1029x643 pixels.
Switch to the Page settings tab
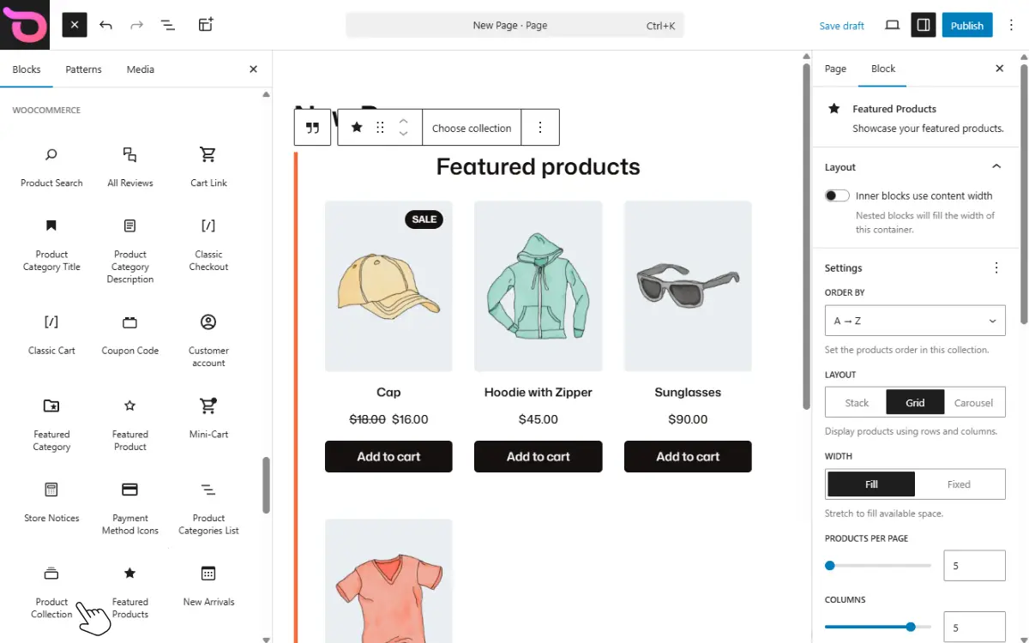[x=835, y=69]
